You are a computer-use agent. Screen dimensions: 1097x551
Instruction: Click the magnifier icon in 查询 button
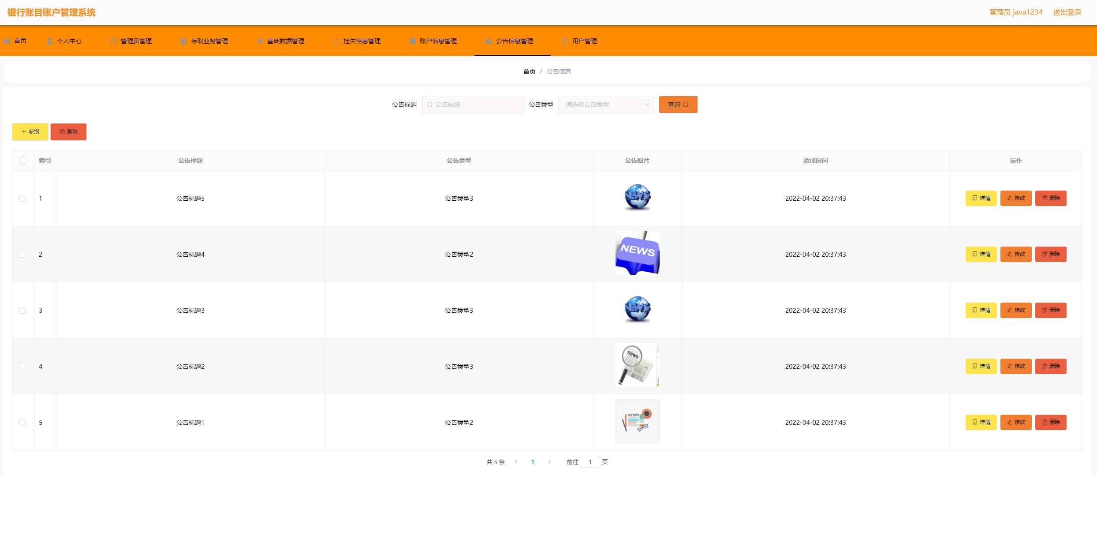click(686, 105)
